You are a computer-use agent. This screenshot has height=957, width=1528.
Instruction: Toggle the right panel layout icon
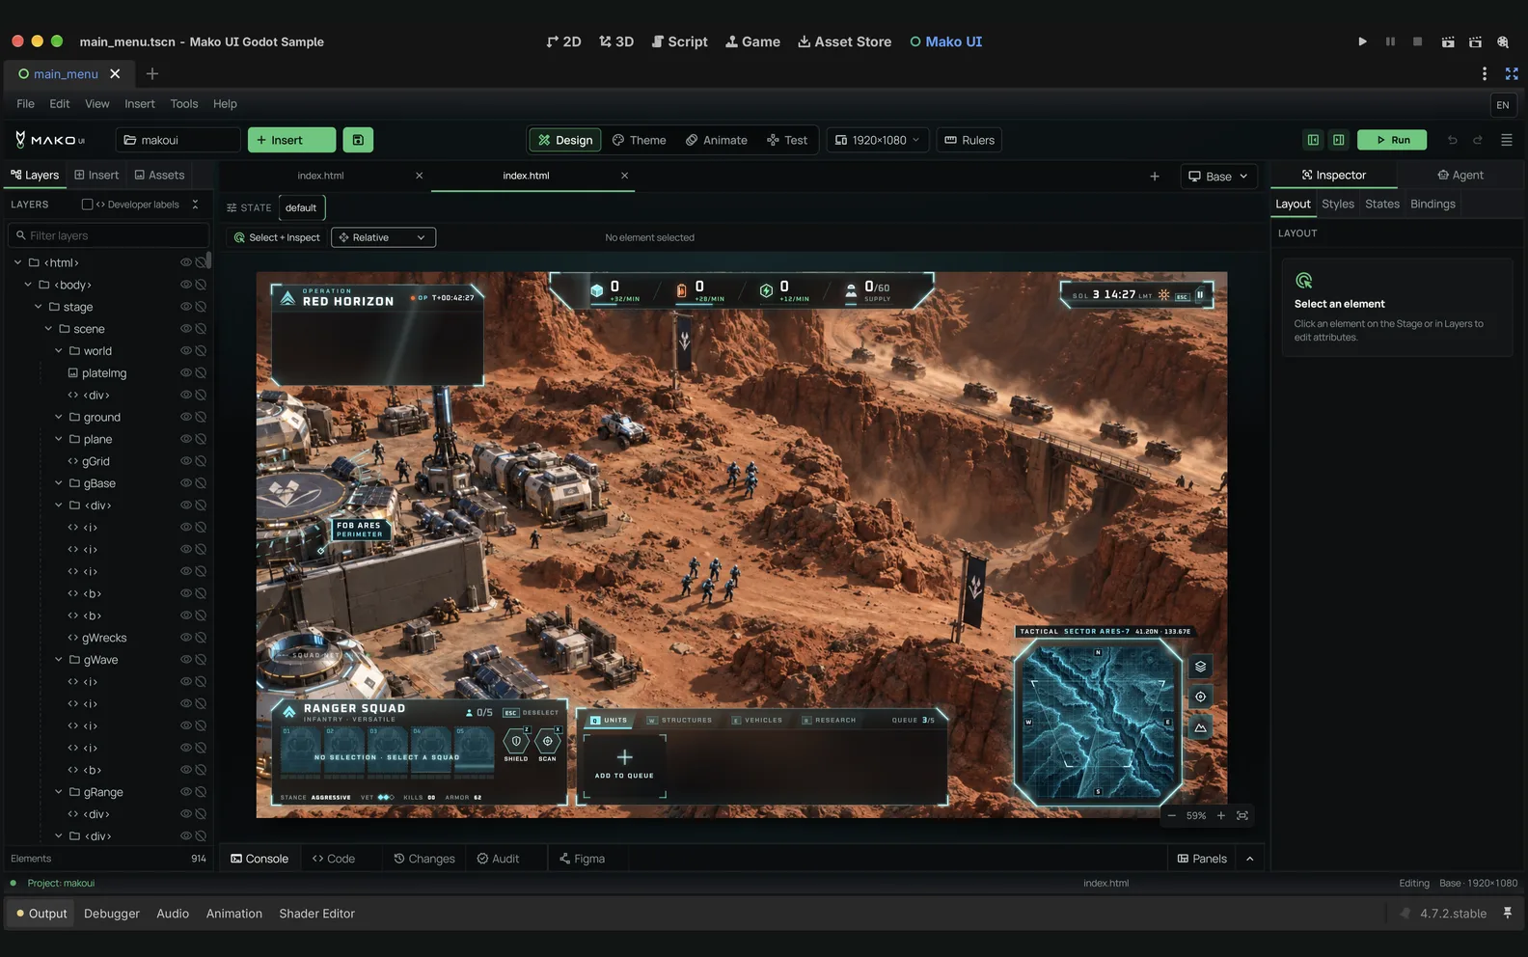(x=1338, y=140)
